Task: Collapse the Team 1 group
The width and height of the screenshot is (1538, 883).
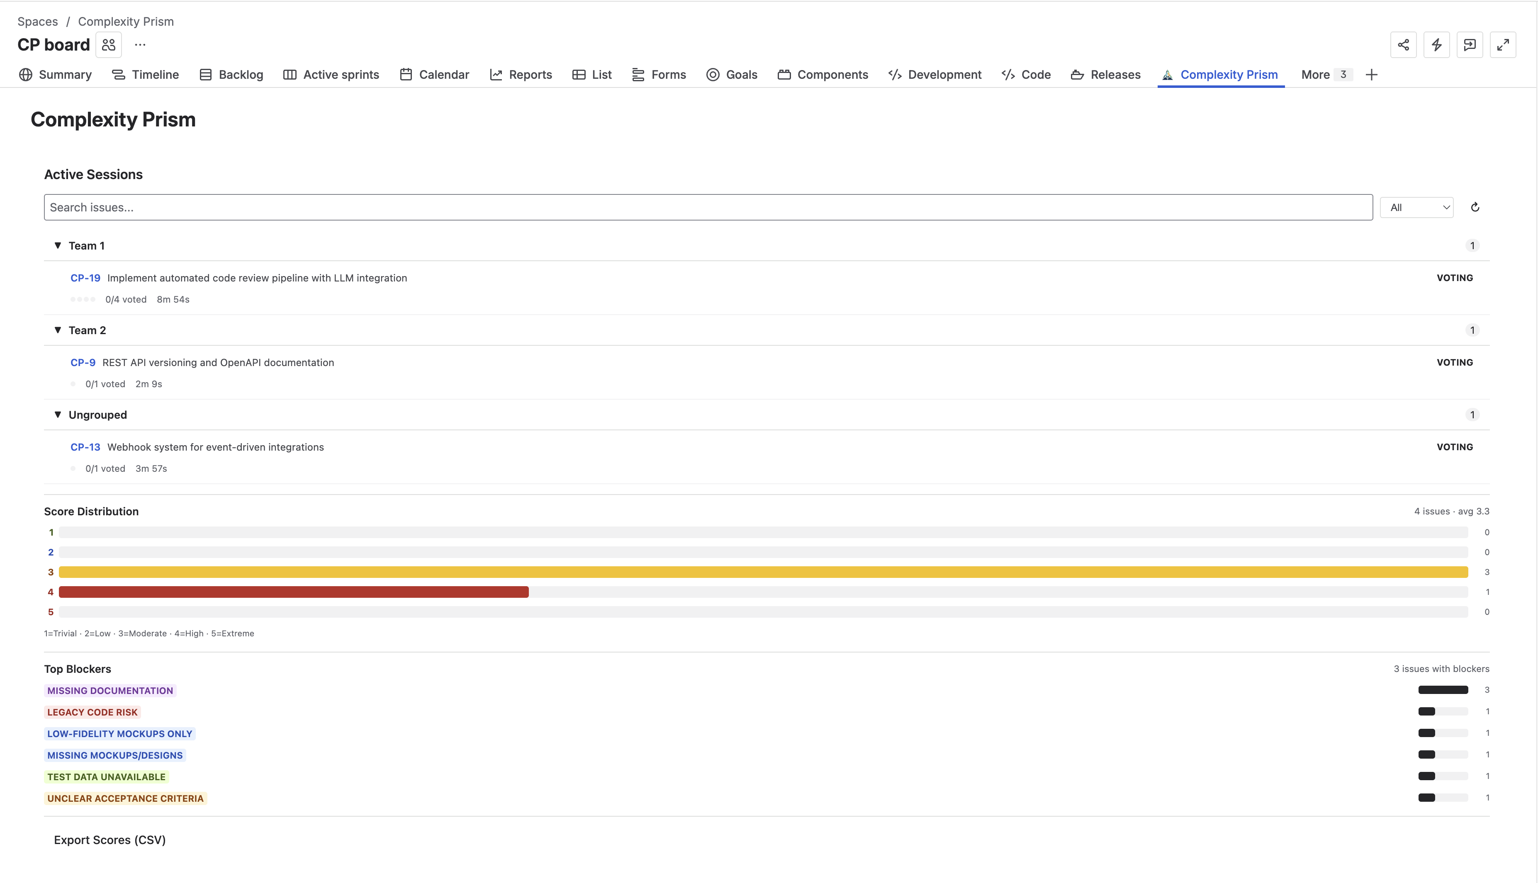Action: pos(57,245)
